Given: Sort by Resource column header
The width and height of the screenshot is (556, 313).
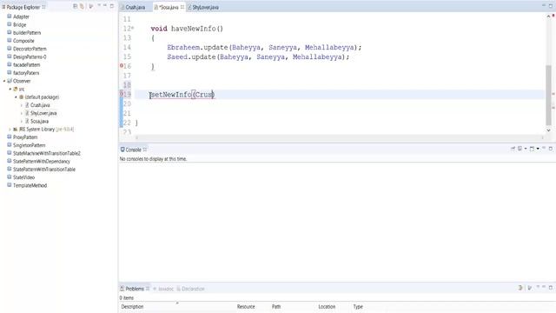Looking at the screenshot, I should pos(246,307).
